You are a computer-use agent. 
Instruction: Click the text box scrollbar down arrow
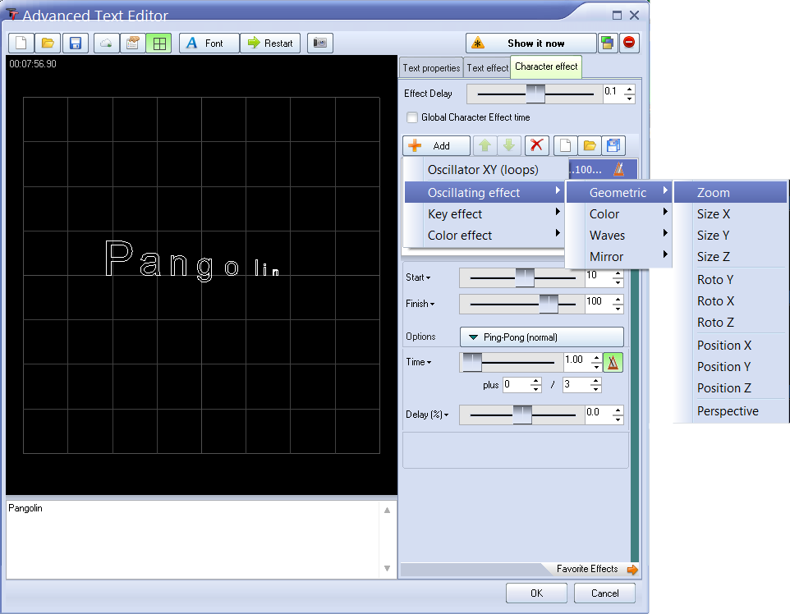pyautogui.click(x=387, y=569)
